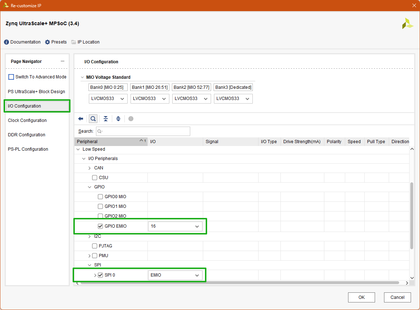This screenshot has height=310, width=420.
Task: Enable the PJTAG checkbox
Action: coord(95,246)
